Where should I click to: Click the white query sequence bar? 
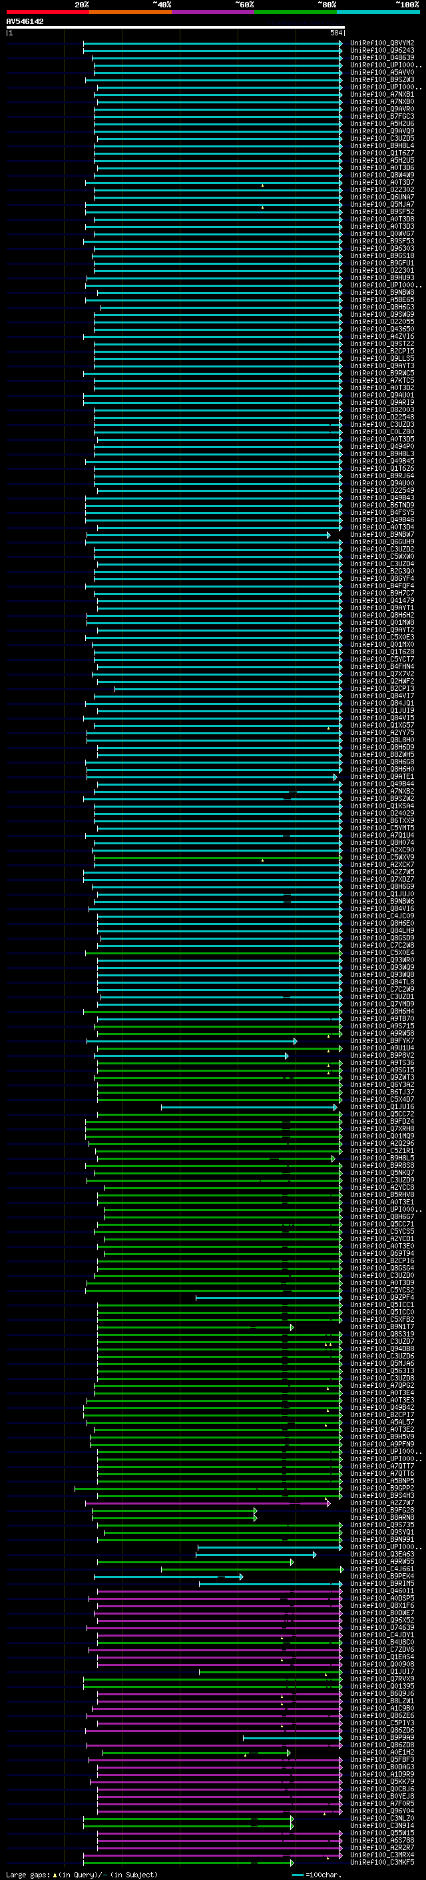(x=176, y=27)
